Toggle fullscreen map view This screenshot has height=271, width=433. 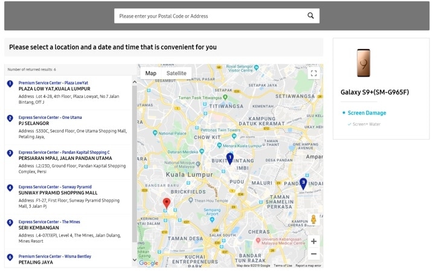click(x=313, y=73)
